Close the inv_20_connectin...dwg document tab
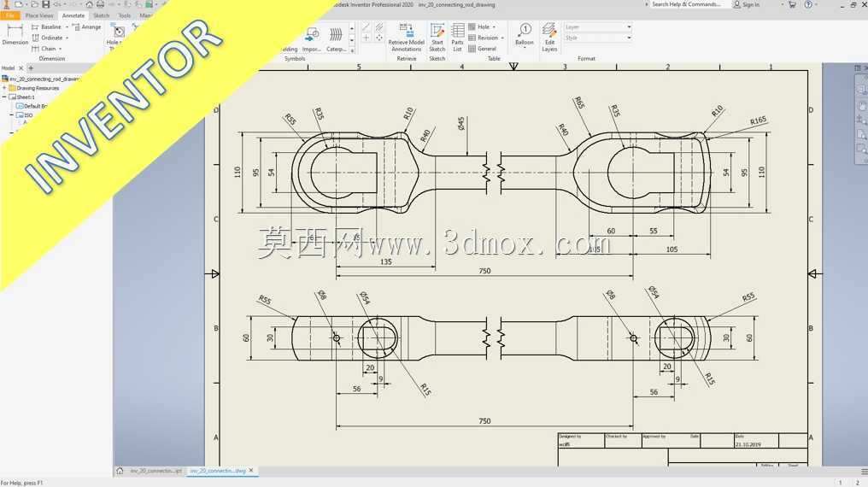868x487 pixels. coord(251,471)
